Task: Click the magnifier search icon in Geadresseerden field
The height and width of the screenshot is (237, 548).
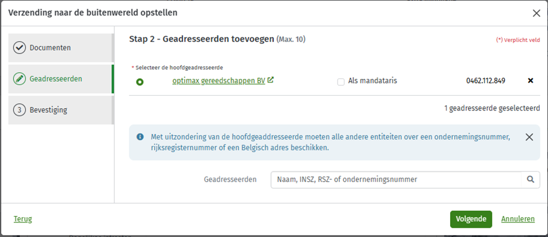Action: point(531,179)
